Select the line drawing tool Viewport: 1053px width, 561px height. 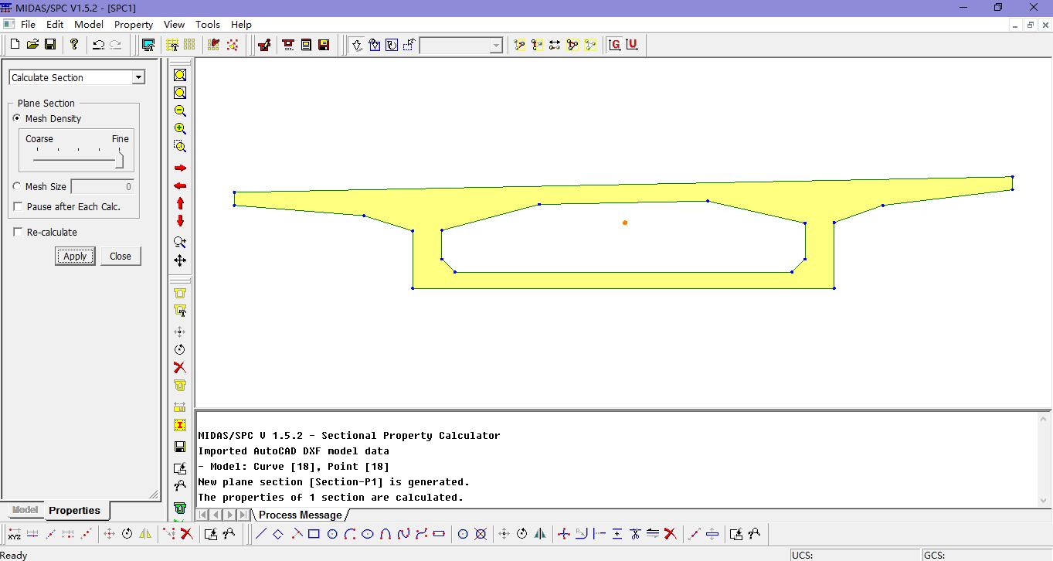point(261,534)
